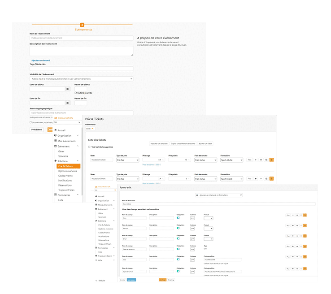Click Ajouter un ticket button
The height and width of the screenshot is (294, 331).
pos(205,143)
